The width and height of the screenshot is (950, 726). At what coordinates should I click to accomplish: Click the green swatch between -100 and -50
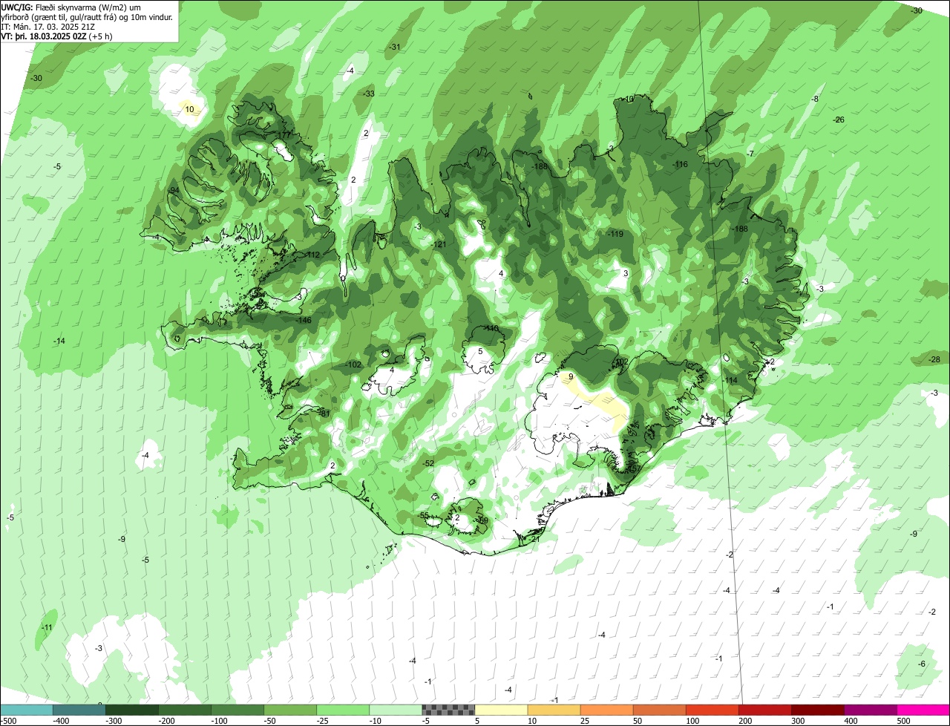[237, 710]
